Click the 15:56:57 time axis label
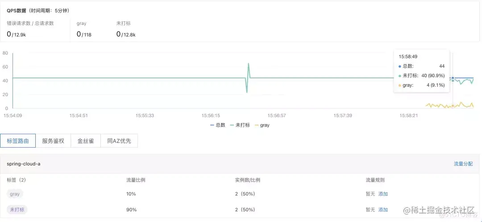The height and width of the screenshot is (222, 482). pyautogui.click(x=277, y=116)
